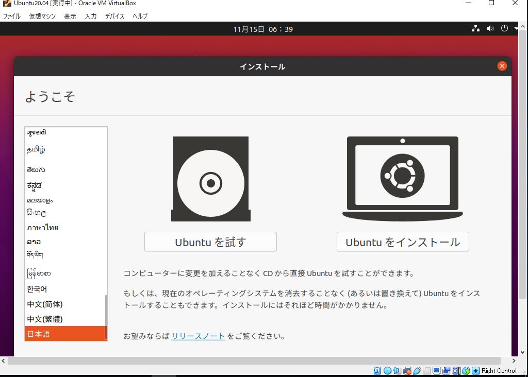Click the Ubuntu power icon in top bar
This screenshot has height=377, width=528.
(504, 29)
